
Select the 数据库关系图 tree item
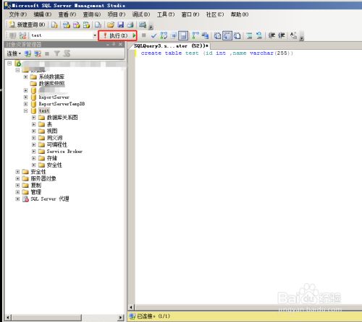[62, 118]
